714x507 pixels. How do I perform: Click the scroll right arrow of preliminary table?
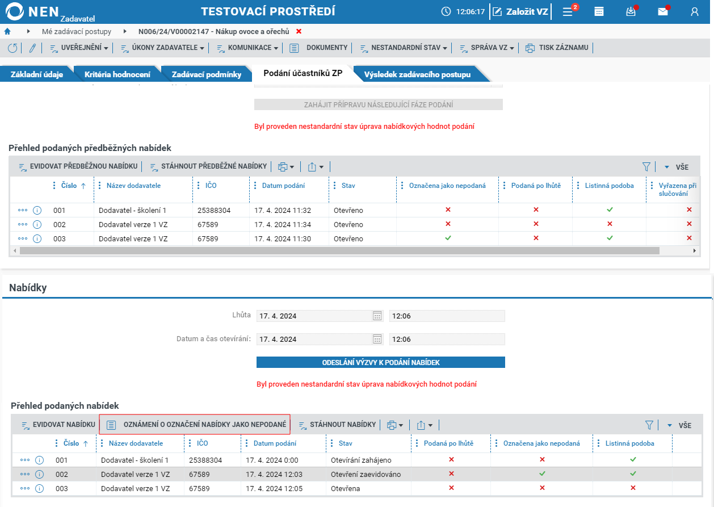[694, 251]
